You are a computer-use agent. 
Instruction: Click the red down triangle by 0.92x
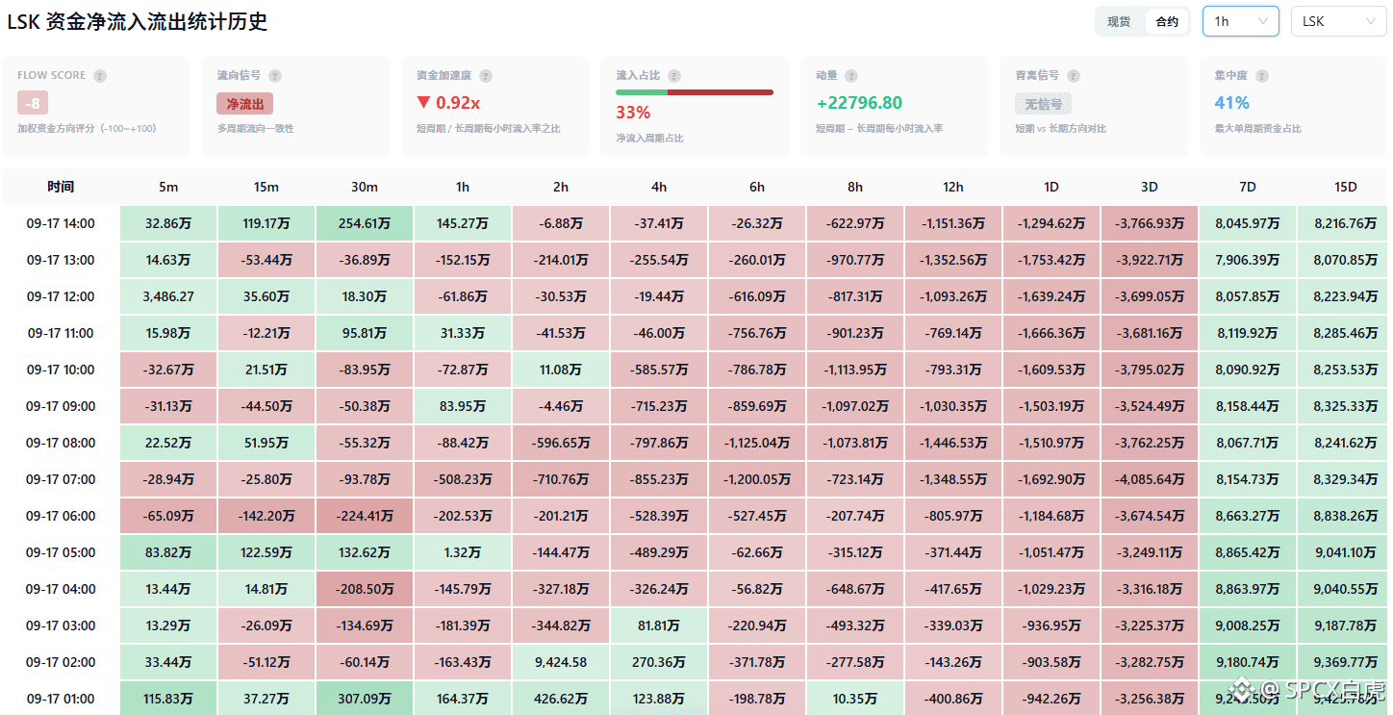coord(423,103)
